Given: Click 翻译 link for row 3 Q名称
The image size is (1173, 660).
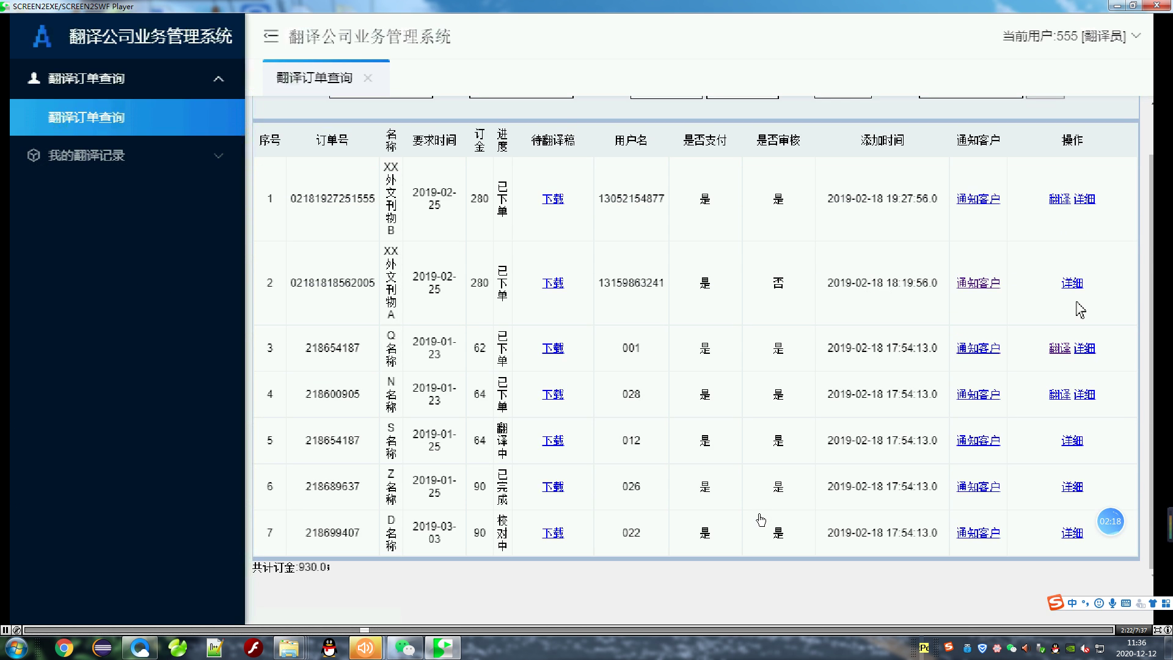Looking at the screenshot, I should [x=1059, y=348].
